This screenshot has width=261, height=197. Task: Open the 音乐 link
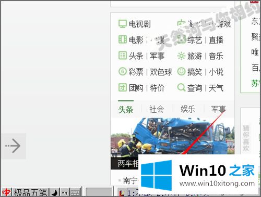pos(216,56)
